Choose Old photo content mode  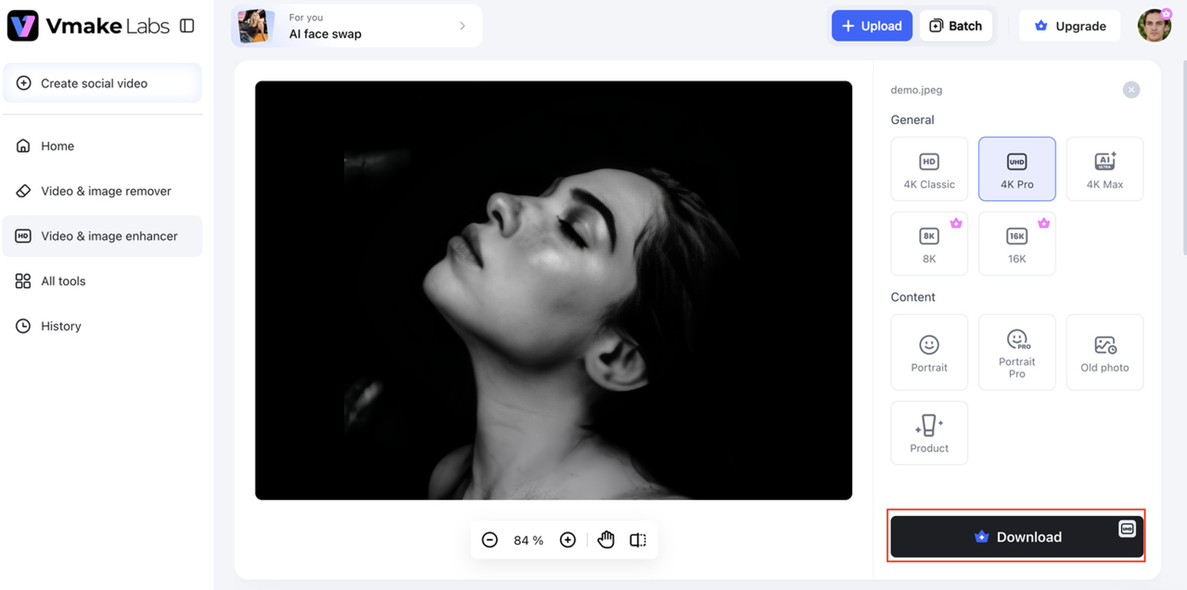(x=1104, y=352)
